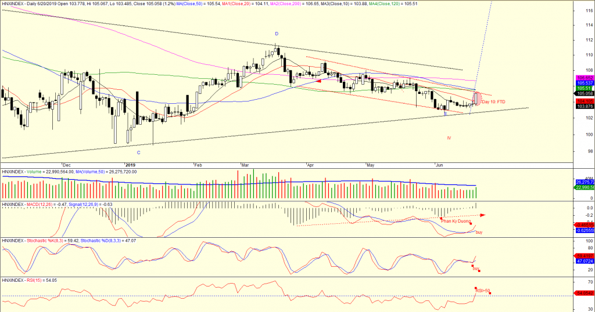Image resolution: width=595 pixels, height=312 pixels.
Task: Select the "buy" note in MACD panel
Action: pos(479,232)
